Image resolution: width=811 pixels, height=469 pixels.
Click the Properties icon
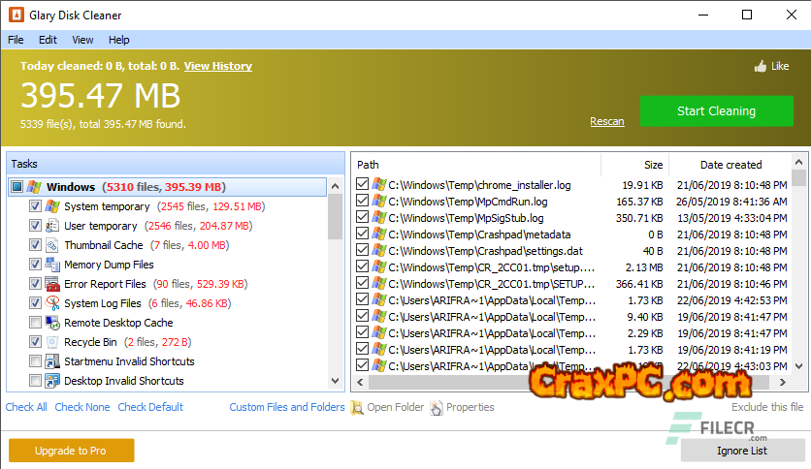(x=436, y=408)
